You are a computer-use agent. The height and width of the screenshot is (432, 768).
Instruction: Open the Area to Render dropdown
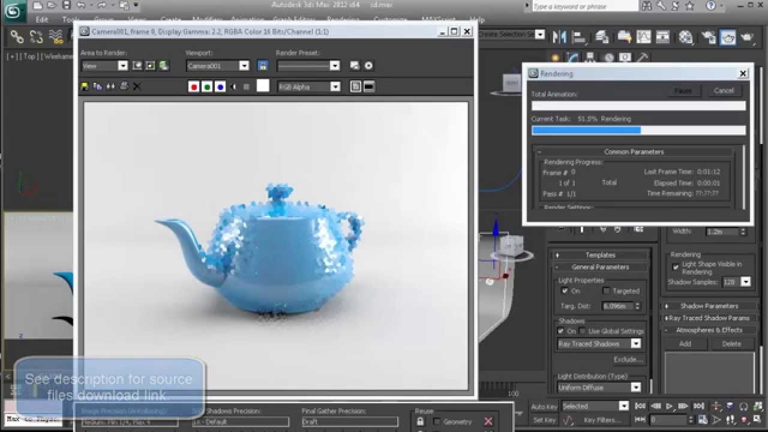pyautogui.click(x=123, y=65)
